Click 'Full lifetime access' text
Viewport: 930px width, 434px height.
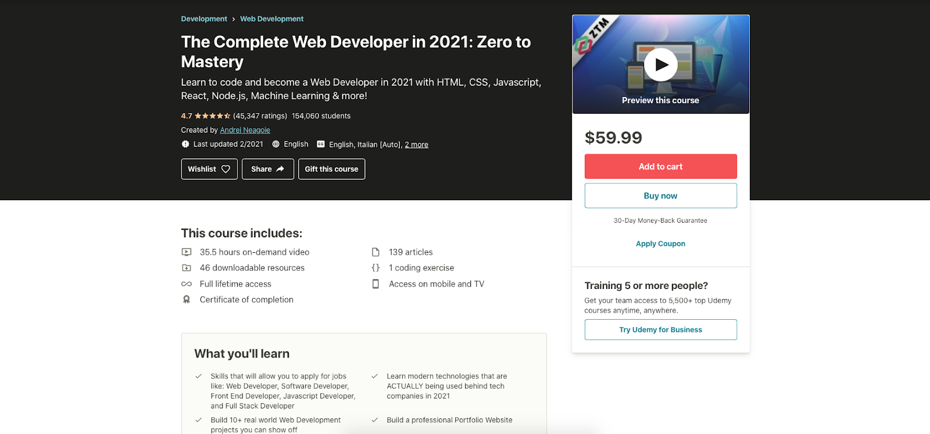[235, 284]
